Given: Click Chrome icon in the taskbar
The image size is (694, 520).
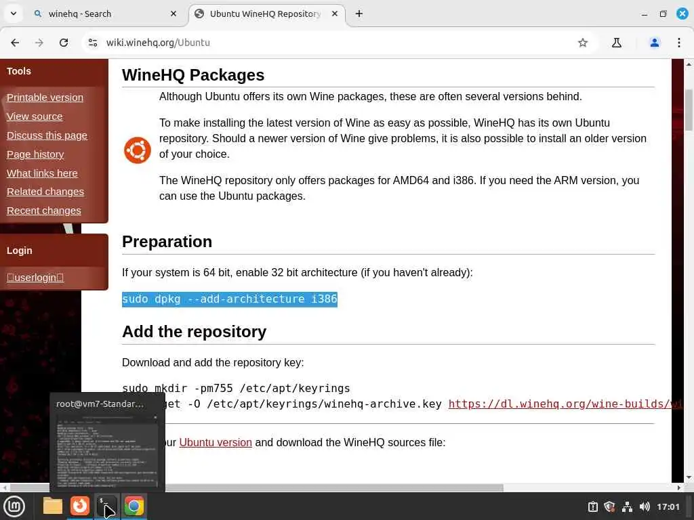Looking at the screenshot, I should click(x=134, y=506).
